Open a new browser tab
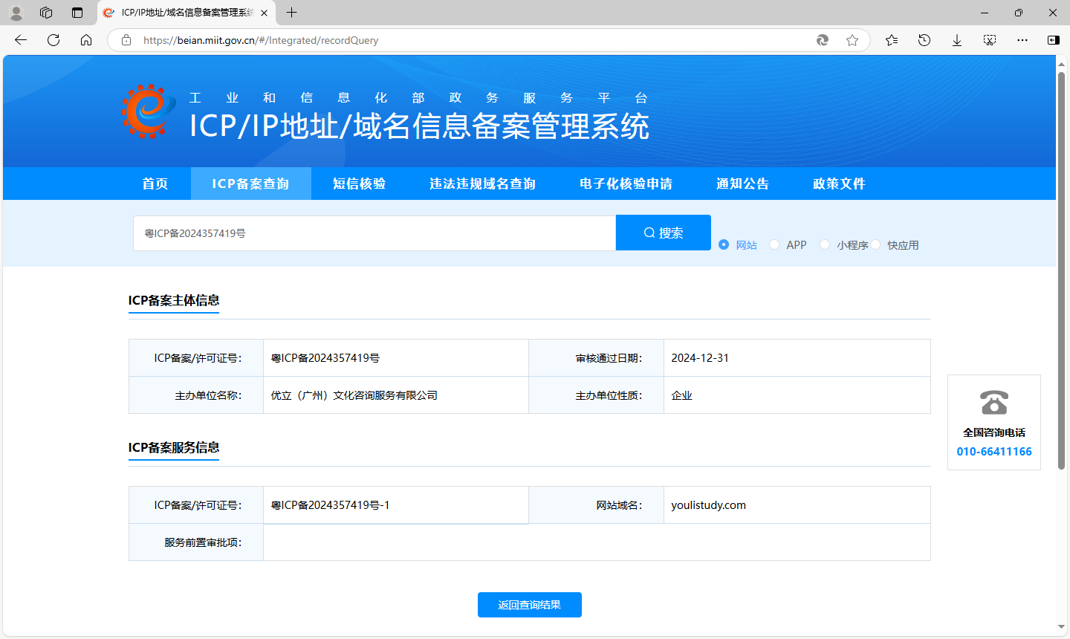 292,13
